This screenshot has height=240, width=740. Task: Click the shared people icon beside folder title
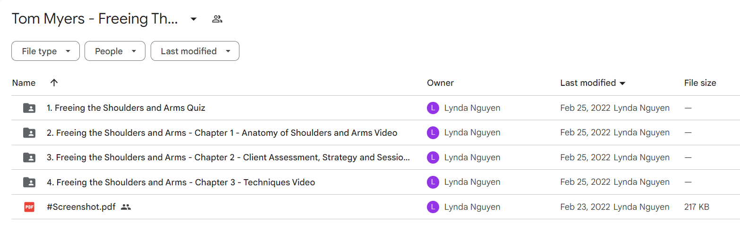coord(217,19)
